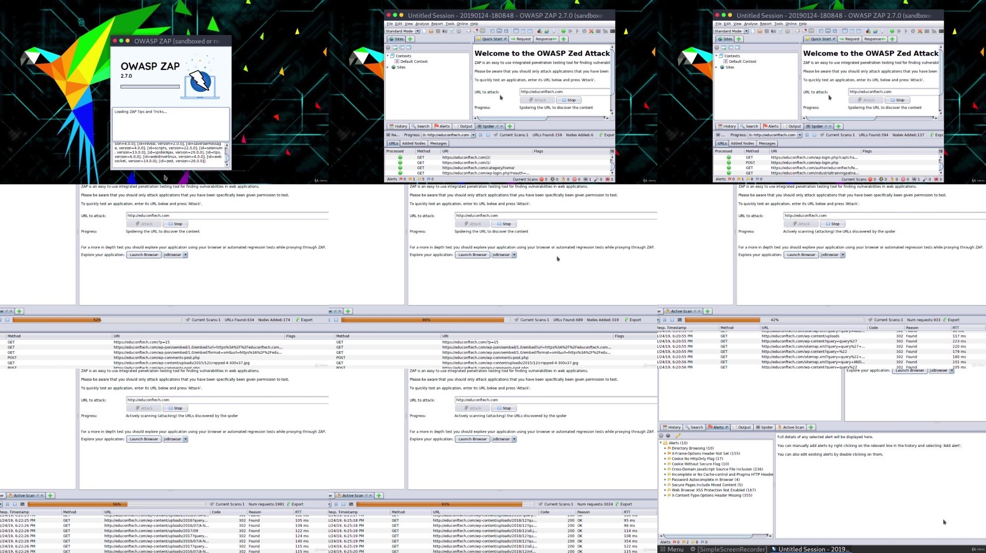Open spider progress URL dropdown, URLs Found:159 window
986x553 pixels.
[473, 135]
